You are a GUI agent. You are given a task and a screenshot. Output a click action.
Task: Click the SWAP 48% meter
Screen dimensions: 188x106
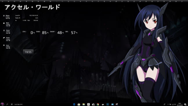(x=57, y=32)
